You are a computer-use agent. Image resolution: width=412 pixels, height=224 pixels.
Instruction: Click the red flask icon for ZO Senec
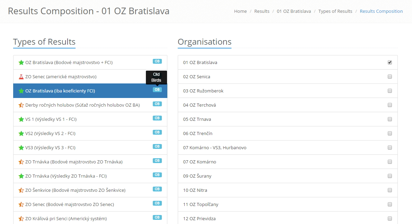pyautogui.click(x=21, y=77)
